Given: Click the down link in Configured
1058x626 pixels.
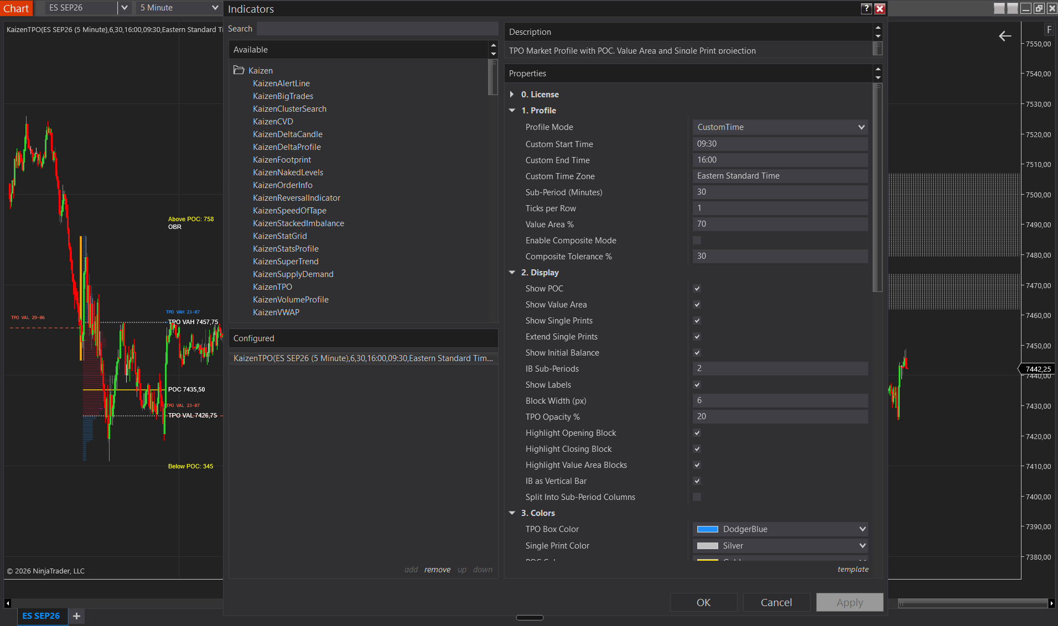Looking at the screenshot, I should [x=483, y=570].
